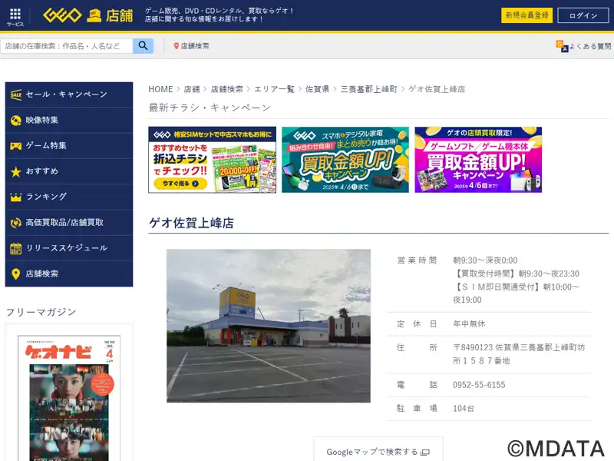Click 店舗検索 in the breadcrumb
Screen dimensions: 614x461
point(226,89)
